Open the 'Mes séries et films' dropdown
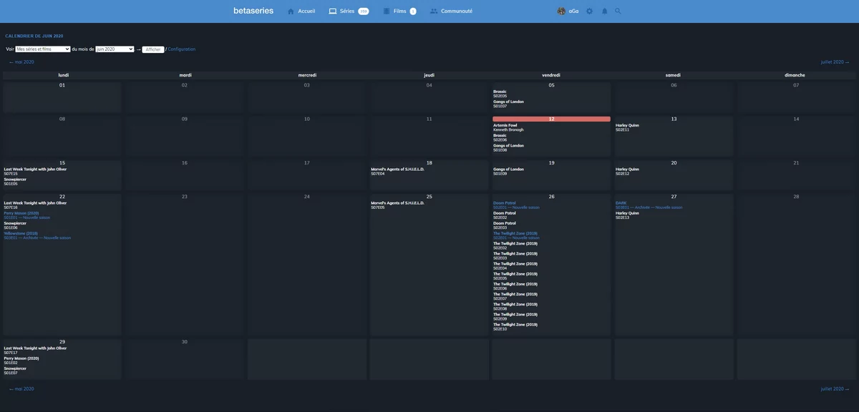859x412 pixels. point(43,49)
